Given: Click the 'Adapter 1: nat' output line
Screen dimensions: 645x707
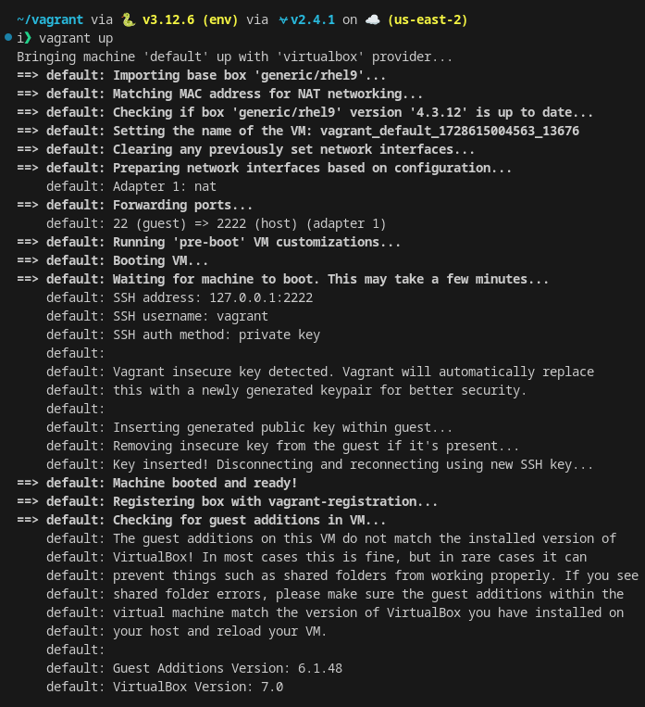Looking at the screenshot, I should [x=164, y=186].
